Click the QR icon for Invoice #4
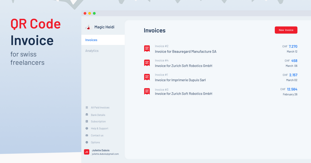311x163 pixels. click(x=147, y=63)
